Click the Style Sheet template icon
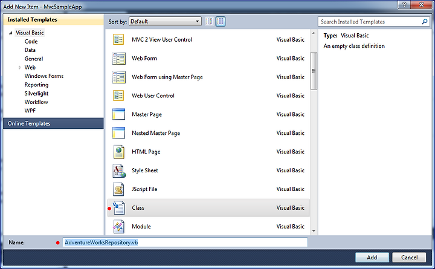This screenshot has height=269, width=435. [119, 170]
